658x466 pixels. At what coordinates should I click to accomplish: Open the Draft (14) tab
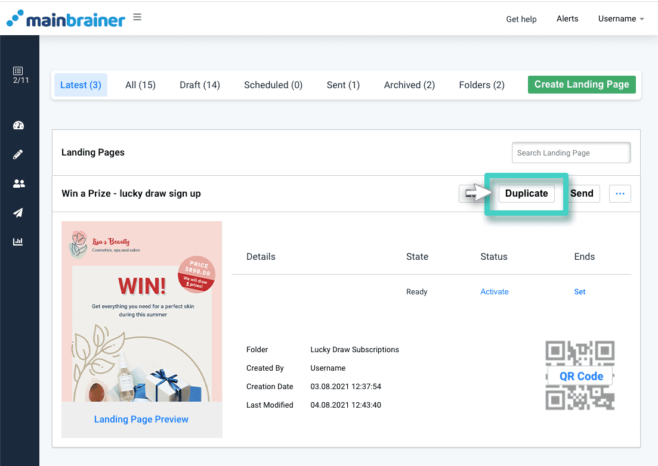[200, 85]
